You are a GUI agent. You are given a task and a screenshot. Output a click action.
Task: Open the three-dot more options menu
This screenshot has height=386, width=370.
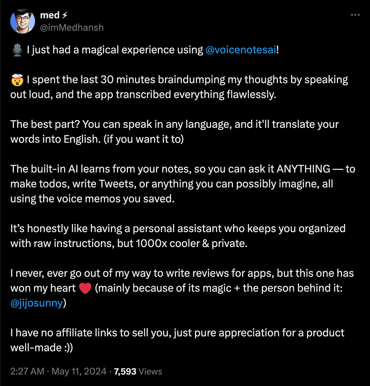[355, 15]
